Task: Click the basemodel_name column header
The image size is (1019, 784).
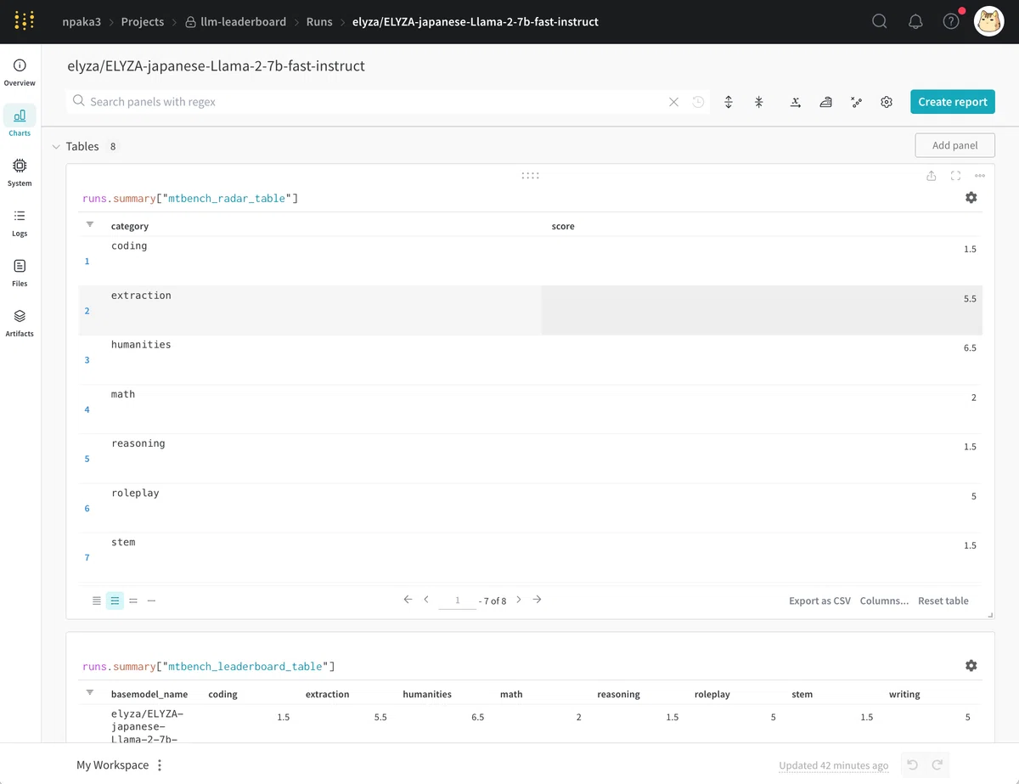Action: pyautogui.click(x=149, y=694)
